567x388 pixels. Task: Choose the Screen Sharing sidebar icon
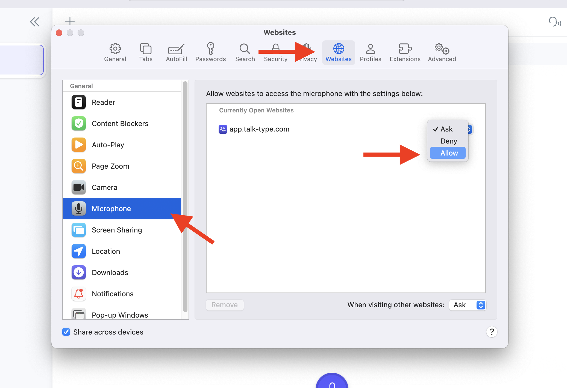click(x=79, y=230)
